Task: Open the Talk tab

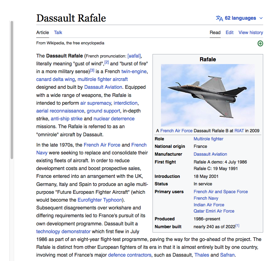Action: point(58,33)
